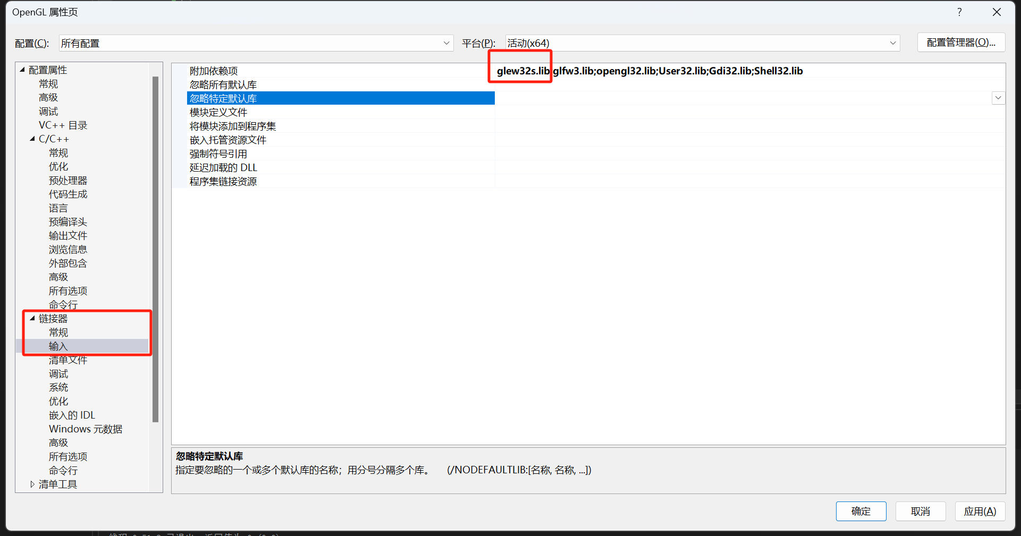Open the 输出文件 page
The height and width of the screenshot is (536, 1021).
pyautogui.click(x=68, y=236)
